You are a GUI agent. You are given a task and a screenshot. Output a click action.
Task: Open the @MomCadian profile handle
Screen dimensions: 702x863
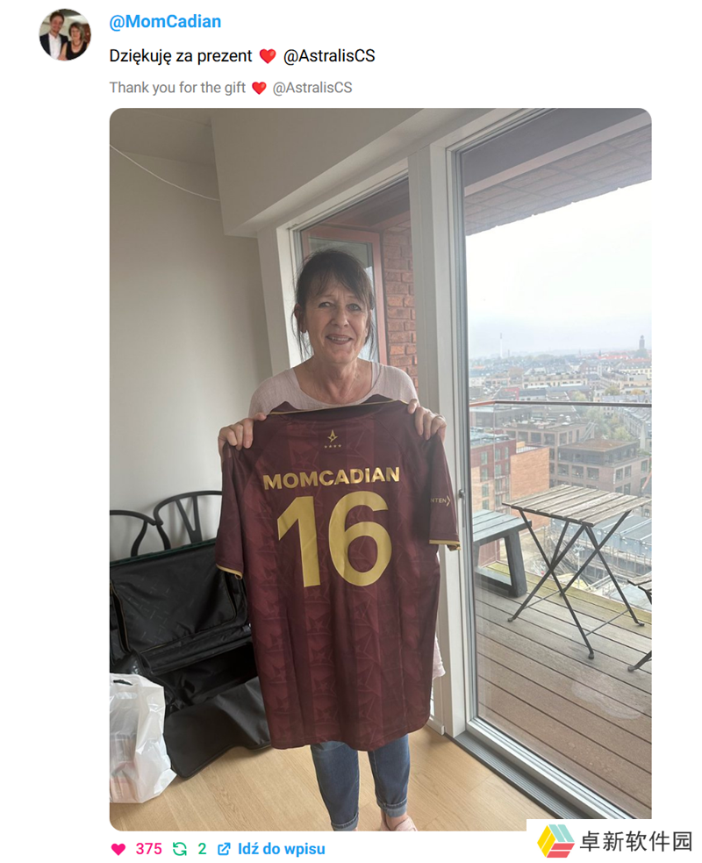coord(165,21)
